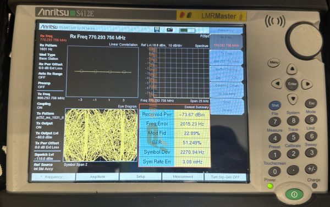Click keypad 2 (Calibrate)
This screenshot has width=330, height=207.
[x=293, y=154]
